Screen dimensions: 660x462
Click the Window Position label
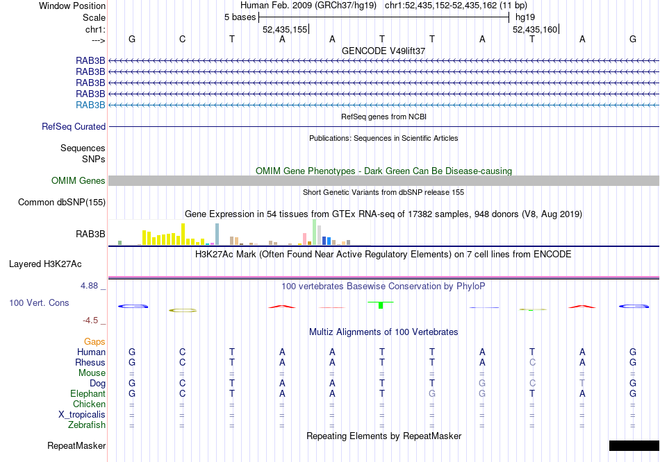coord(72,6)
